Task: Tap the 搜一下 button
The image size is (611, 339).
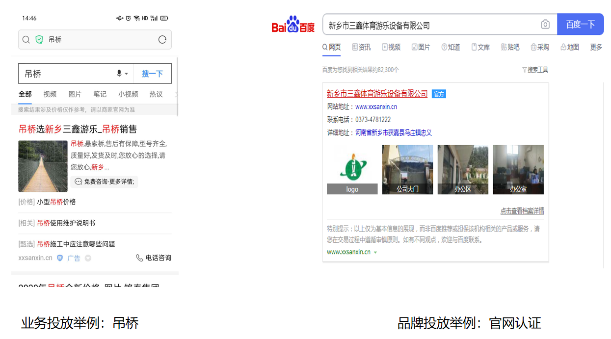Action: (152, 74)
